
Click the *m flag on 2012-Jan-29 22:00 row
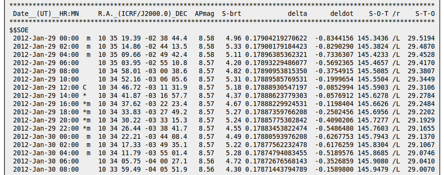(x=87, y=128)
